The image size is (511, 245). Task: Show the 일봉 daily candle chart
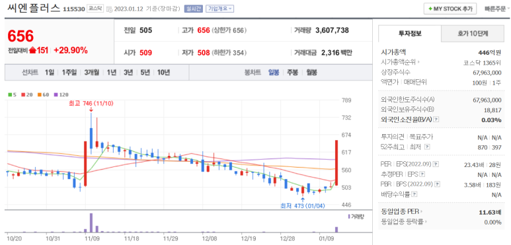[x=274, y=72]
